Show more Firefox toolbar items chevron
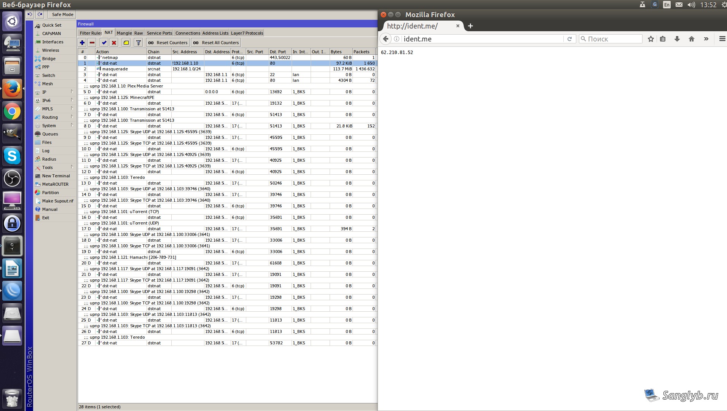This screenshot has height=411, width=727. click(x=706, y=39)
